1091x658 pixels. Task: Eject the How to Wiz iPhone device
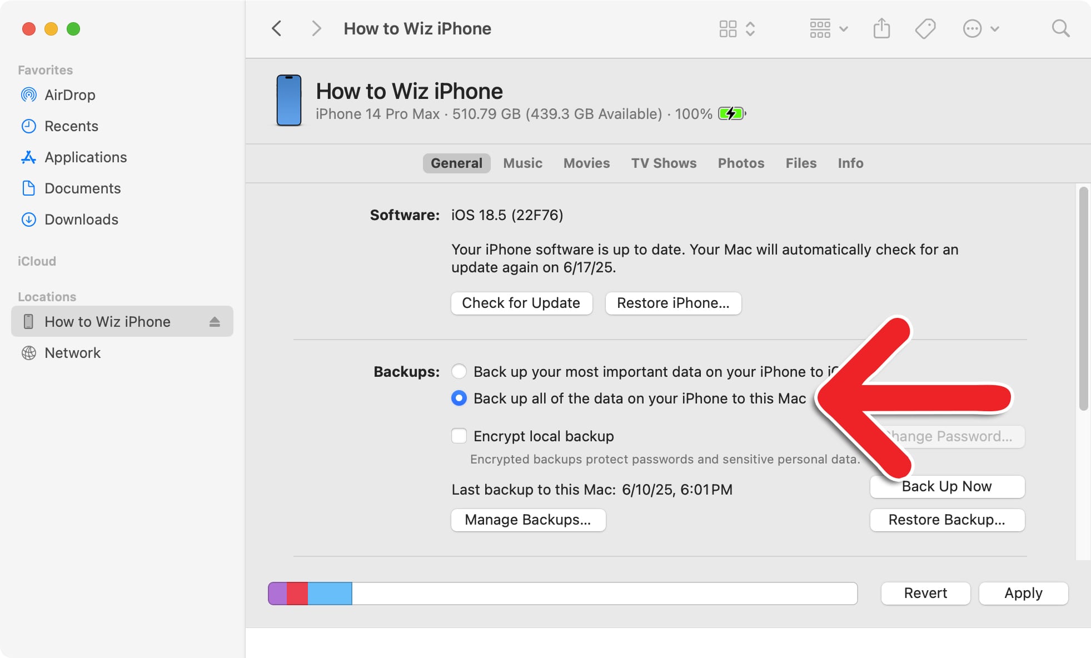216,321
